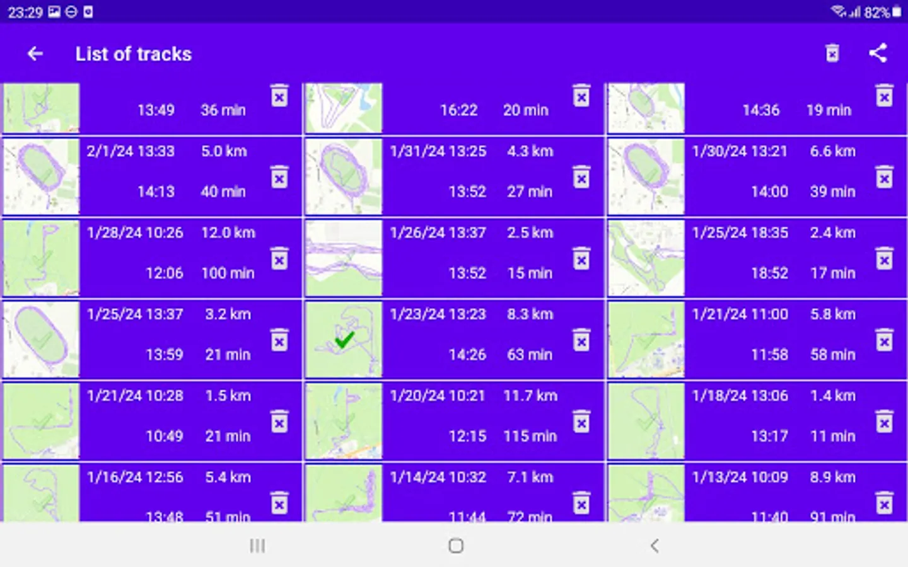Delete the 1/21/24 11:00 track
The width and height of the screenshot is (908, 567).
tap(883, 340)
